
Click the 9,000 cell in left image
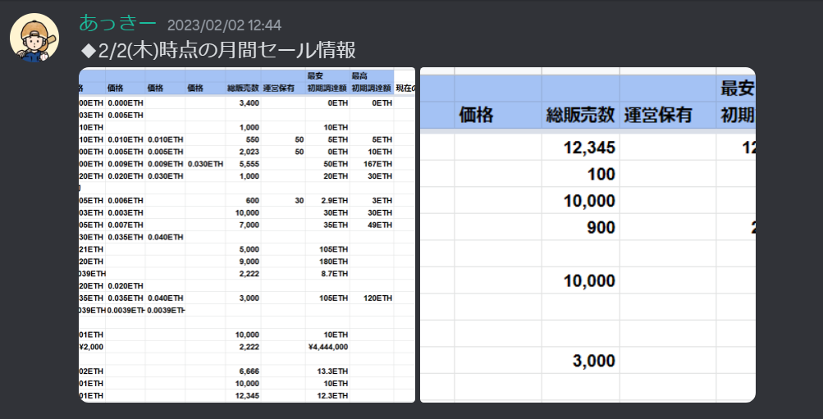pyautogui.click(x=249, y=261)
